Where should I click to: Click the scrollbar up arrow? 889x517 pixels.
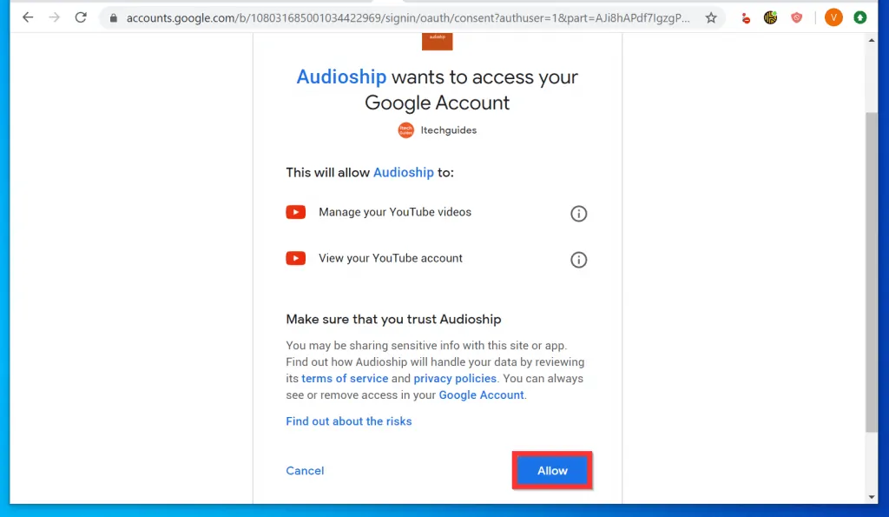point(872,40)
